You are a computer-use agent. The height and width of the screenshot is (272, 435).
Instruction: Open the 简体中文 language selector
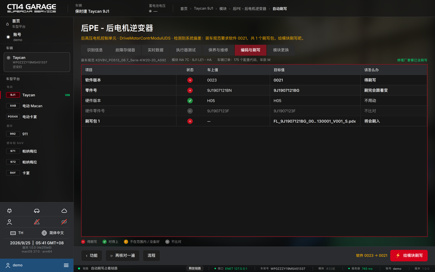click(53, 233)
